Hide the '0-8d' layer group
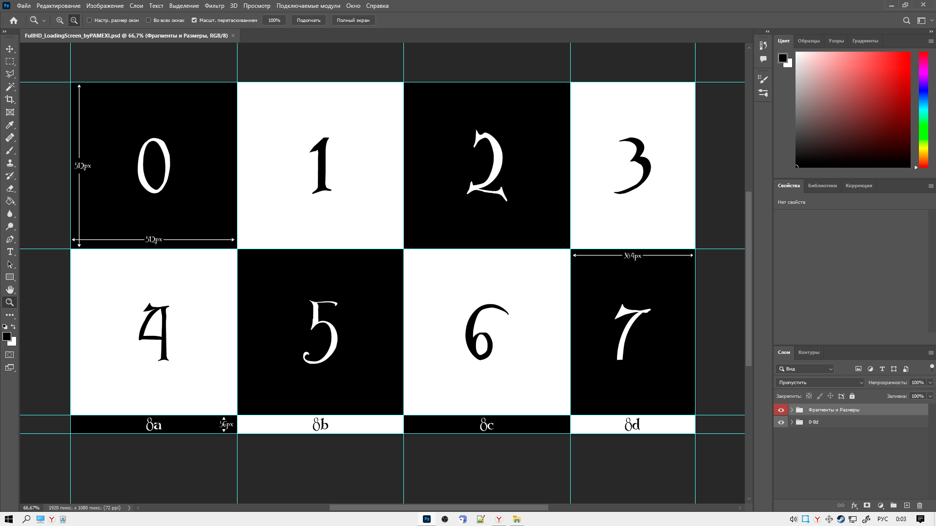Image resolution: width=936 pixels, height=526 pixels. (781, 422)
